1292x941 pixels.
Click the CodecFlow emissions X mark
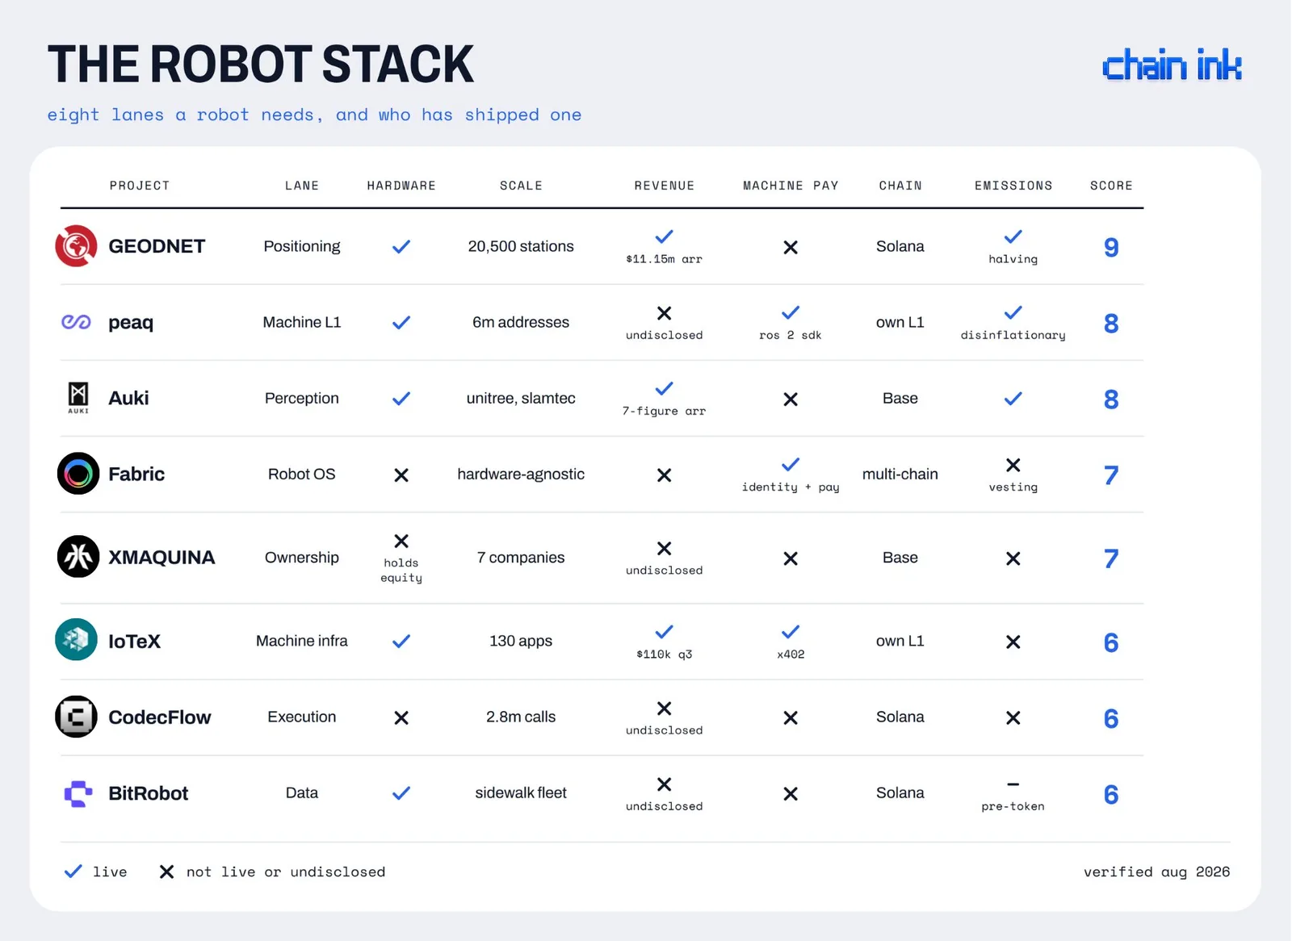pyautogui.click(x=1013, y=718)
